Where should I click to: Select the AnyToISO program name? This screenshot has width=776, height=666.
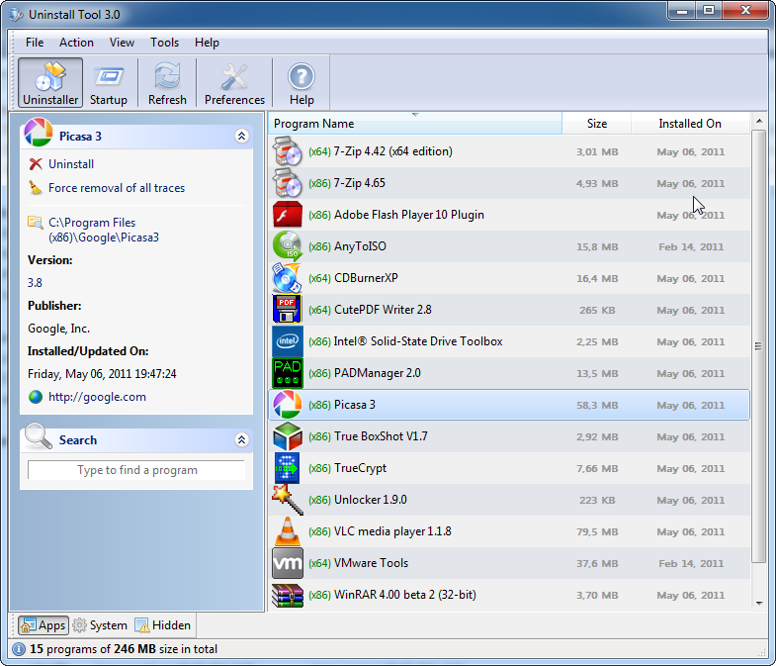(x=360, y=246)
